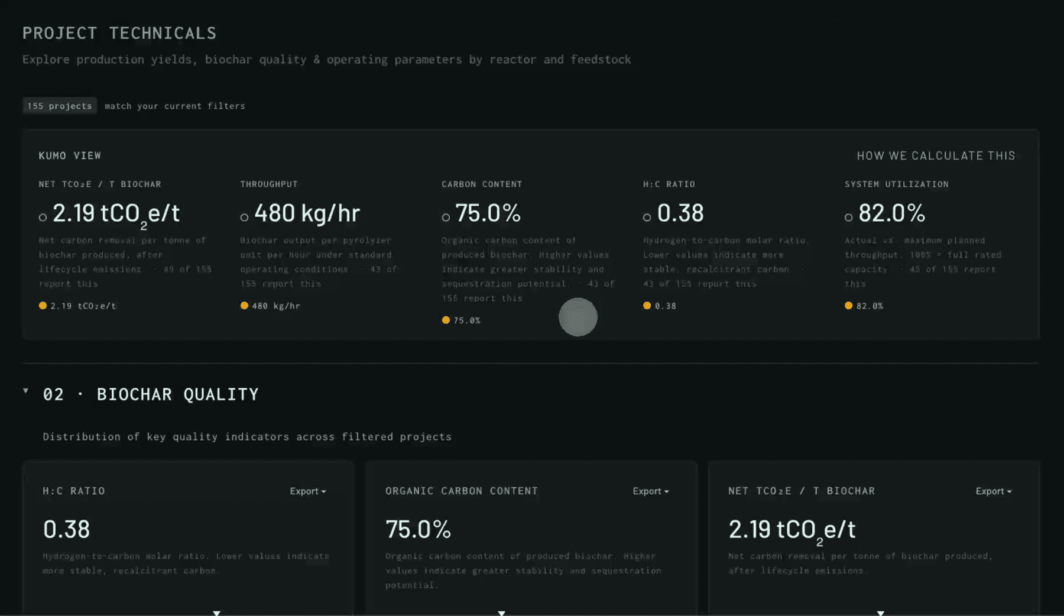Open Export dropdown on Net tCO2e card
The image size is (1064, 616).
[994, 491]
